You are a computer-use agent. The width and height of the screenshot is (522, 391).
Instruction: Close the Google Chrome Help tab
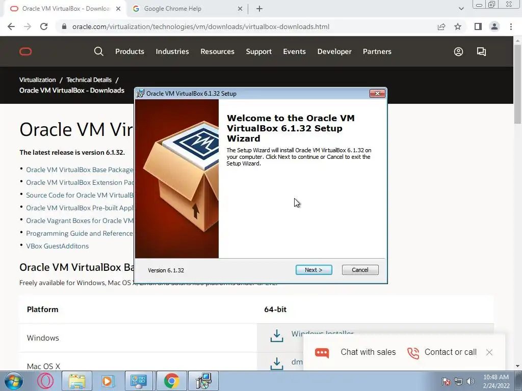tap(240, 9)
